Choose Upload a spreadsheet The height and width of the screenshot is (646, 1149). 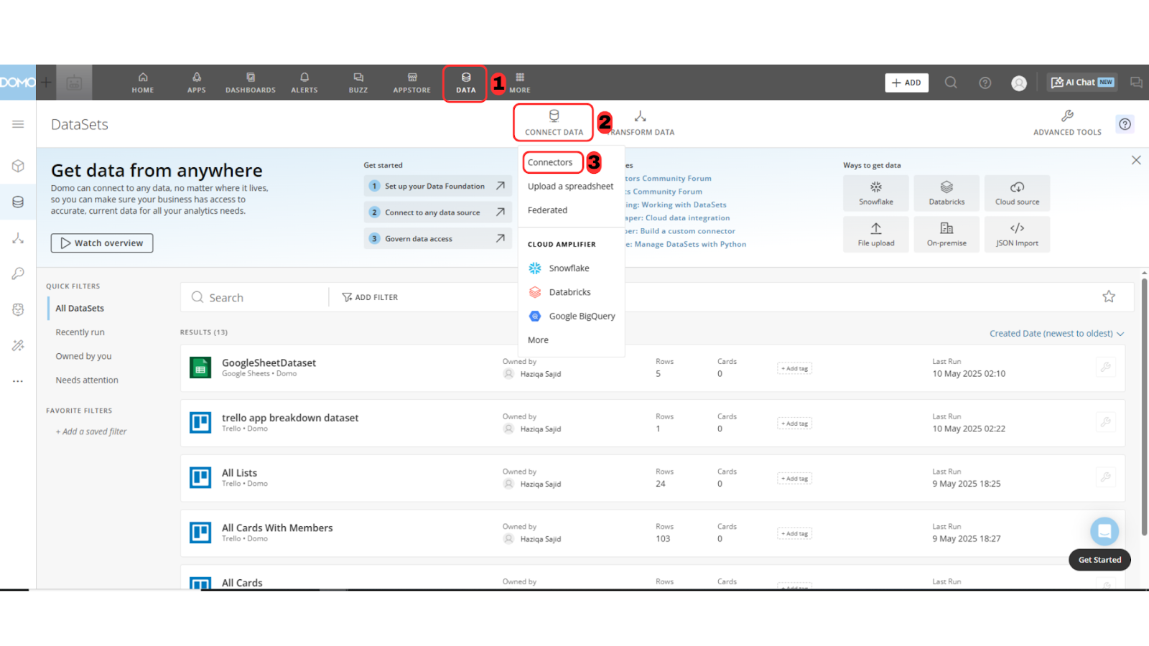coord(571,186)
